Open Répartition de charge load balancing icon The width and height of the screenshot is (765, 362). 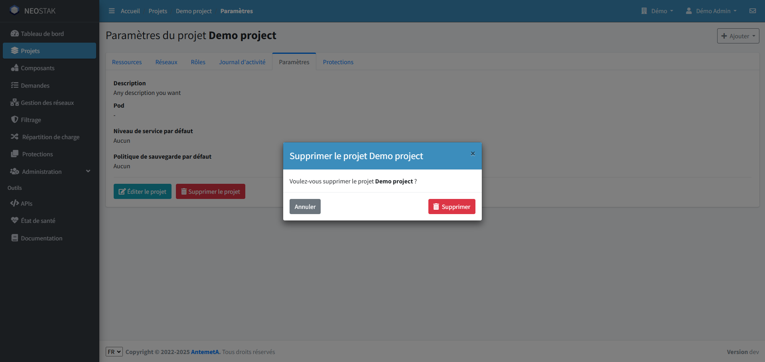(14, 137)
